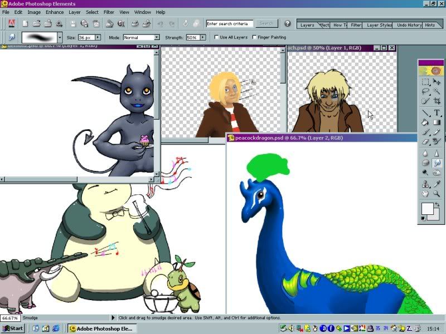Image resolution: width=446 pixels, height=334 pixels.
Task: Open the Layer Styles palette tab
Action: (379, 25)
